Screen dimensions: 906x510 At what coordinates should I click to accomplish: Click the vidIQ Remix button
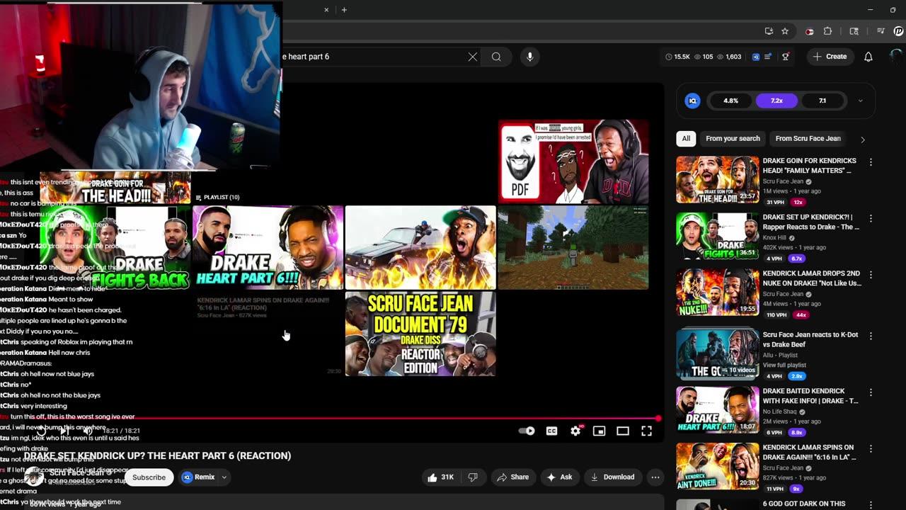[198, 477]
